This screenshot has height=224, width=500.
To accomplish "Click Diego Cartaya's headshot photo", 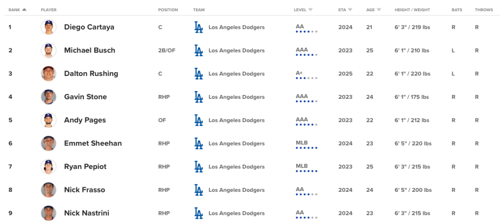I will pyautogui.click(x=49, y=27).
